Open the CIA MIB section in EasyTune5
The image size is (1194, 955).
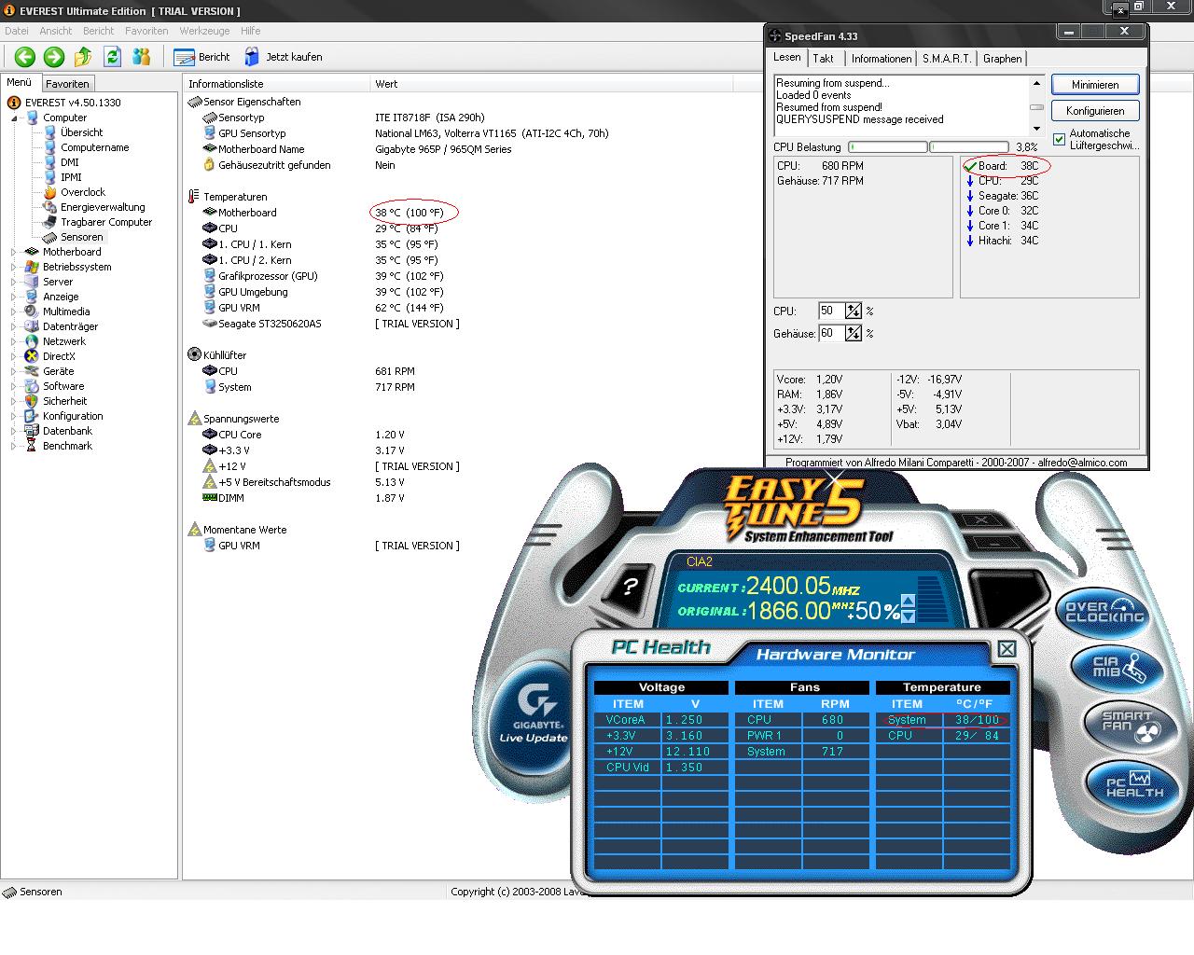pos(1118,667)
